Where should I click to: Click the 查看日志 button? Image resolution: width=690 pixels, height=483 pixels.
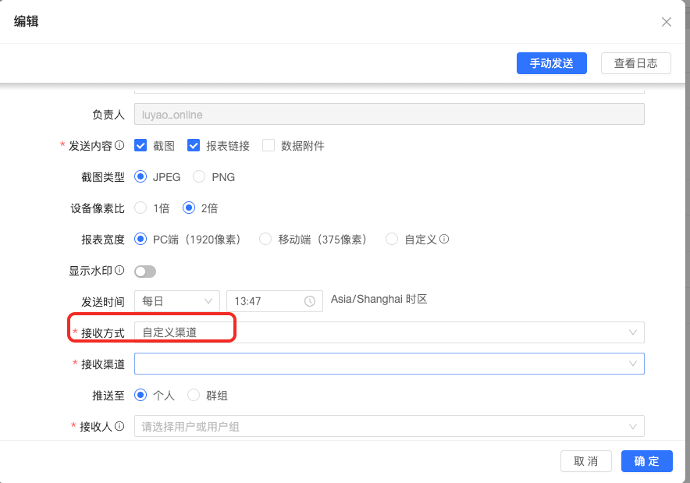click(635, 64)
